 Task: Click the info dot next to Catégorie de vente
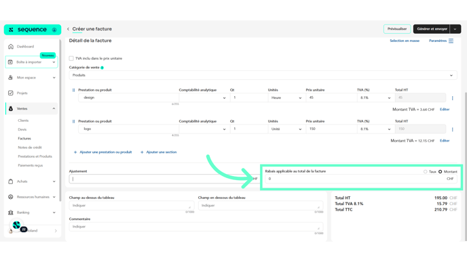point(102,68)
